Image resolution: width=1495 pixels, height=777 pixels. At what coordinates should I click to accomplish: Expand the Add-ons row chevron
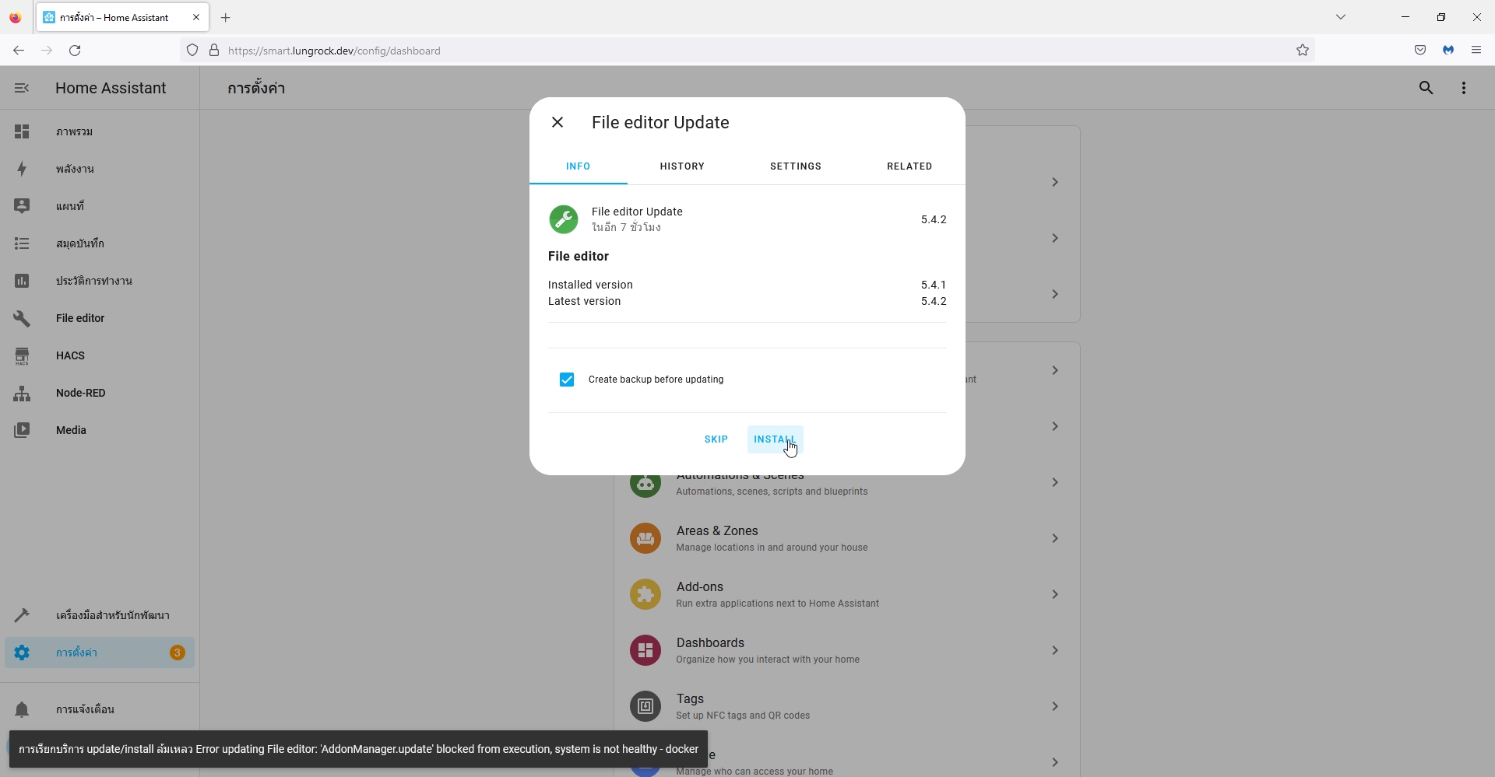click(x=1055, y=594)
